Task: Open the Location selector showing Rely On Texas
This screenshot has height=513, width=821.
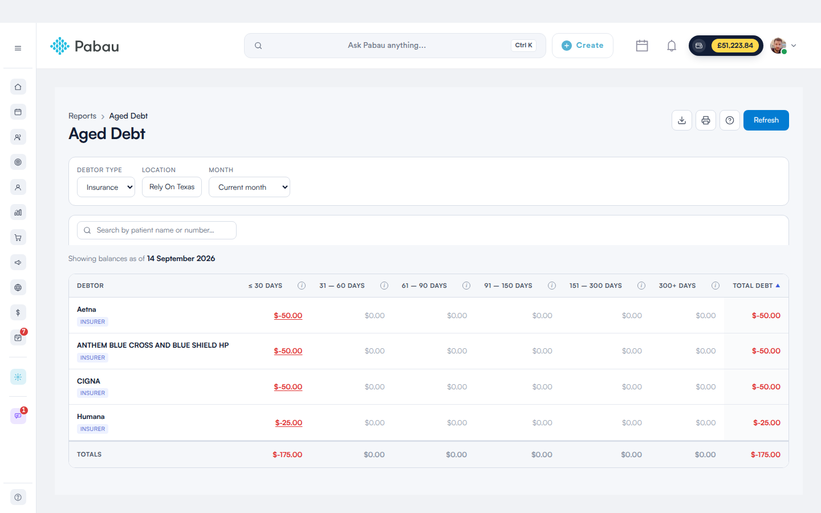Action: [x=172, y=187]
